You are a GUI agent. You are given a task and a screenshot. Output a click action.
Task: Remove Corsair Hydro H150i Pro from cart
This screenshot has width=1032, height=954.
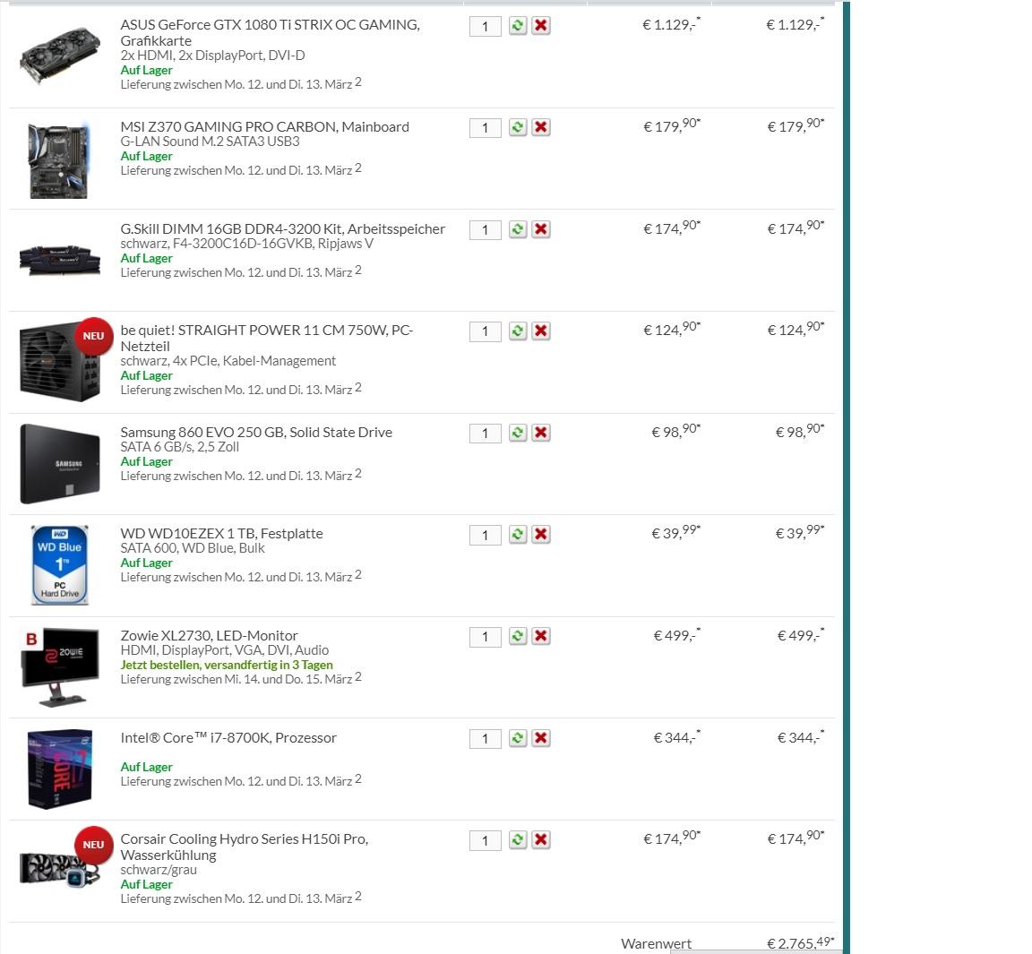pyautogui.click(x=541, y=840)
